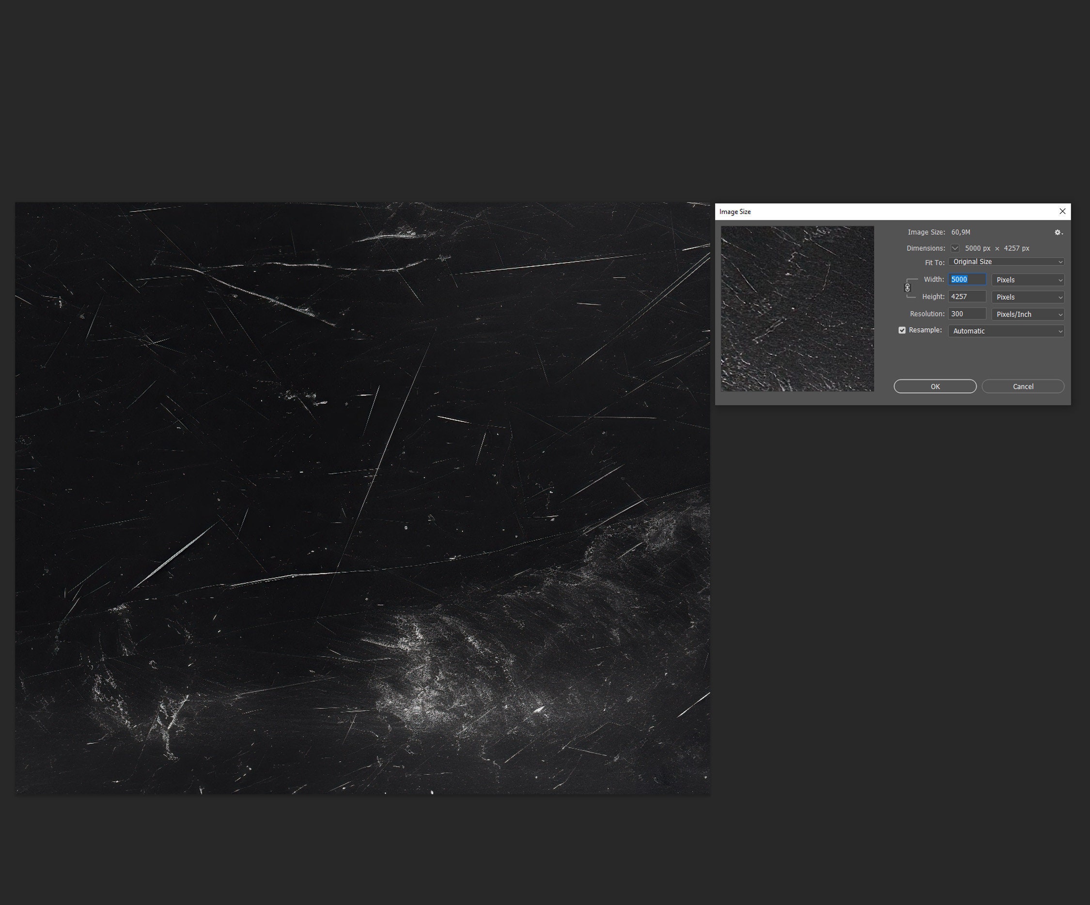1090x905 pixels.
Task: Open the Resample method dropdown showing Automatic
Action: [x=1006, y=331]
